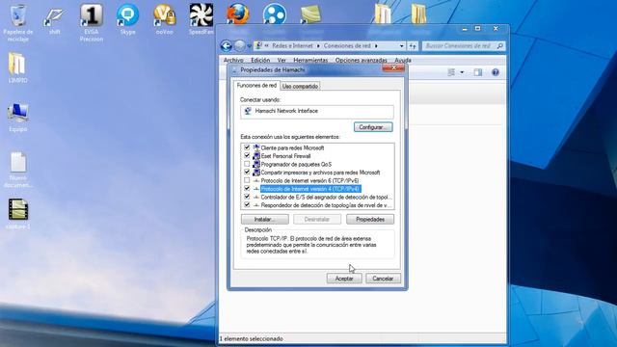Open the Herramientas menu
The image size is (617, 347).
pyautogui.click(x=310, y=60)
